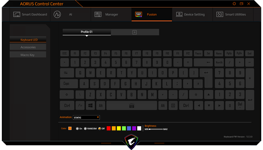
Task: Click the Brightness slider track
Action: coord(156,129)
